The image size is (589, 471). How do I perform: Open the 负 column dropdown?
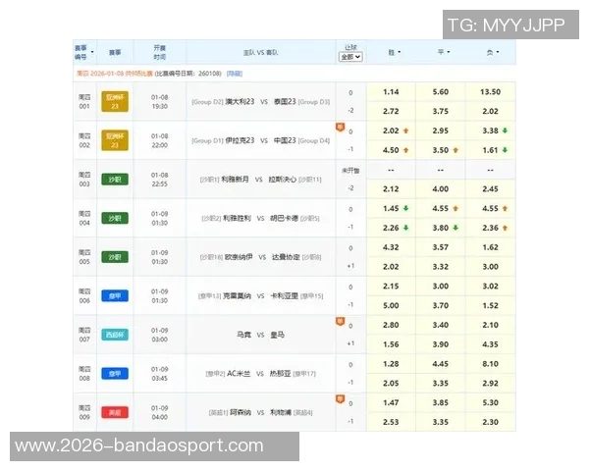[x=498, y=52]
